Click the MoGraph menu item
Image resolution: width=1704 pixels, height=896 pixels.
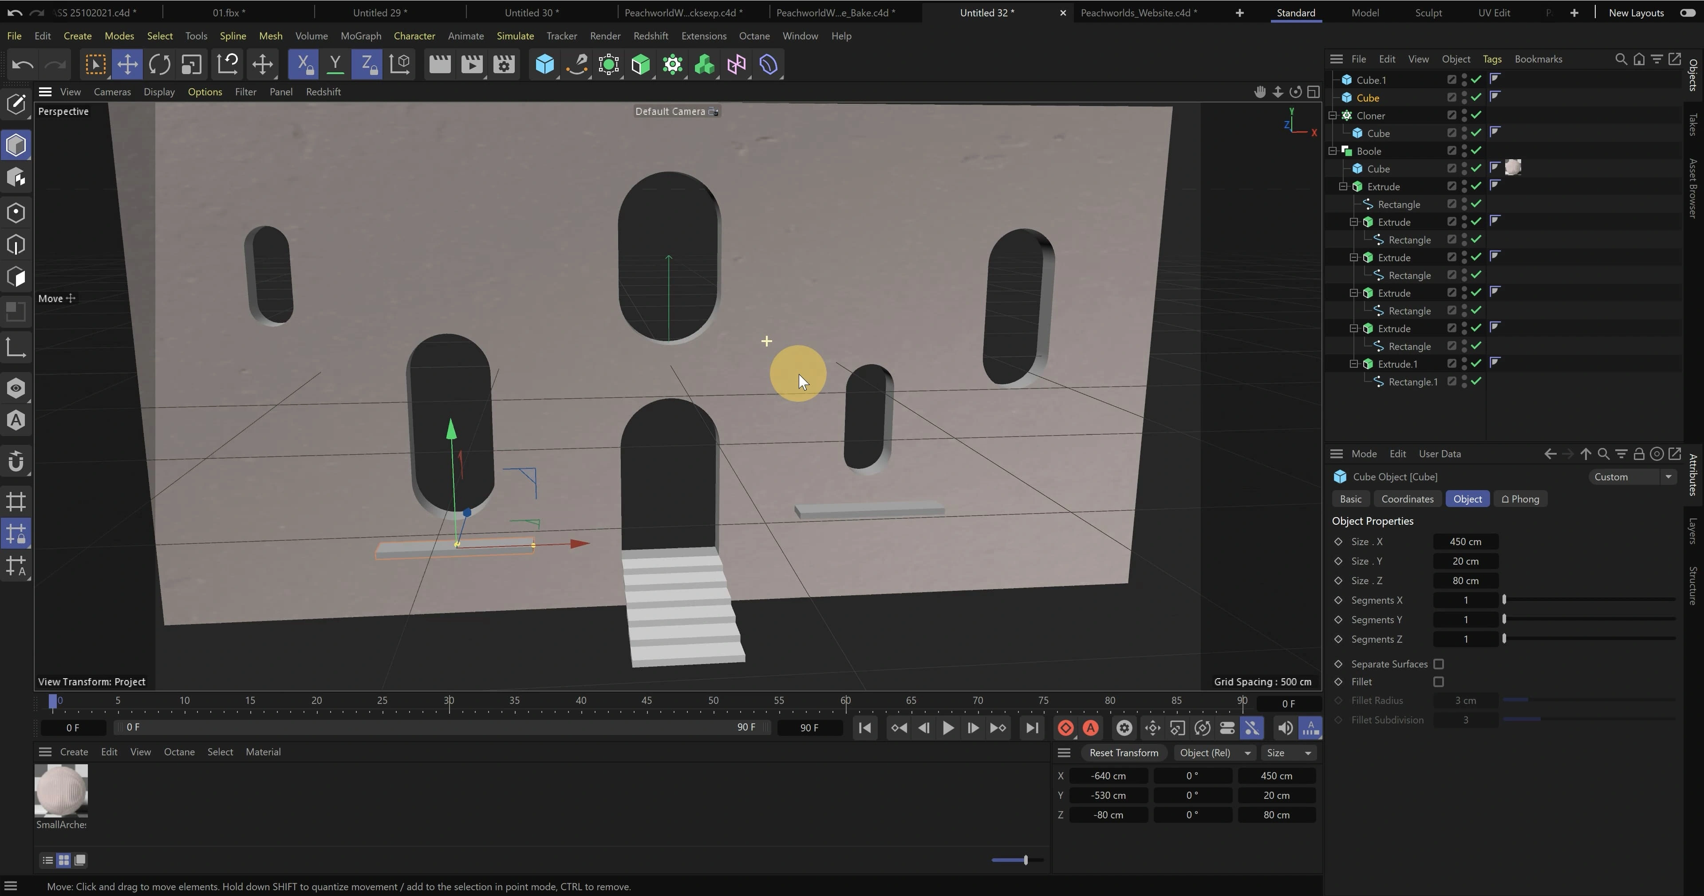(359, 35)
